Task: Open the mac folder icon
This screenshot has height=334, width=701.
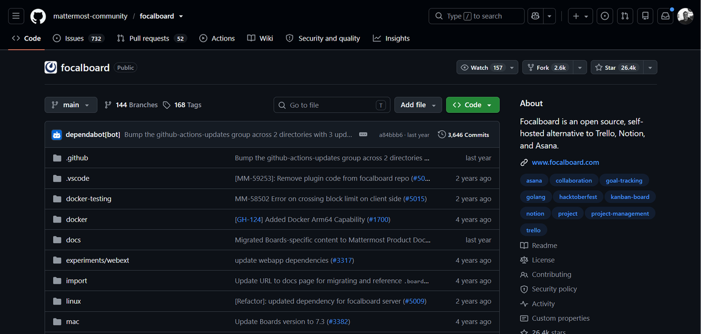Action: tap(57, 322)
